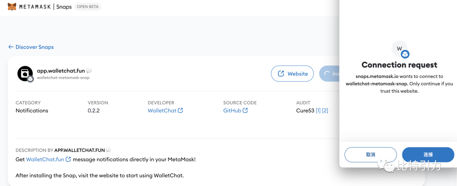457x186 pixels.
Task: Click the OPEN BETA badge
Action: coord(88,7)
